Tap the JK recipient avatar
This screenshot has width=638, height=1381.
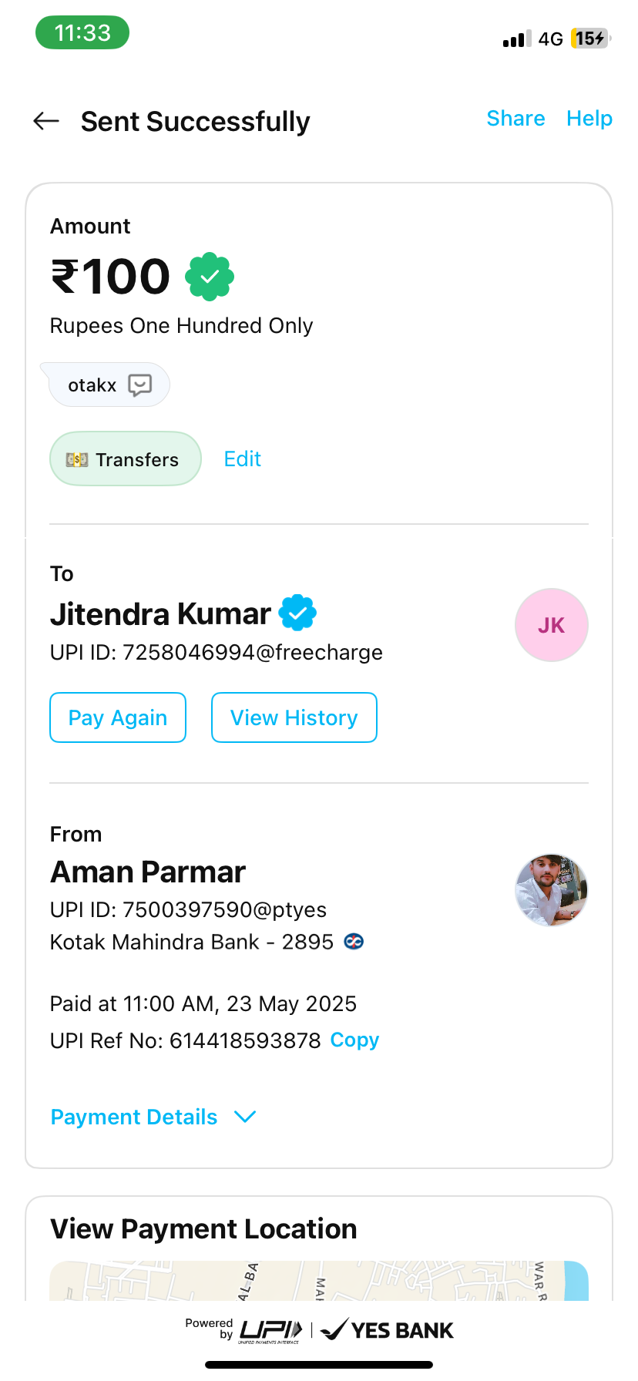551,625
